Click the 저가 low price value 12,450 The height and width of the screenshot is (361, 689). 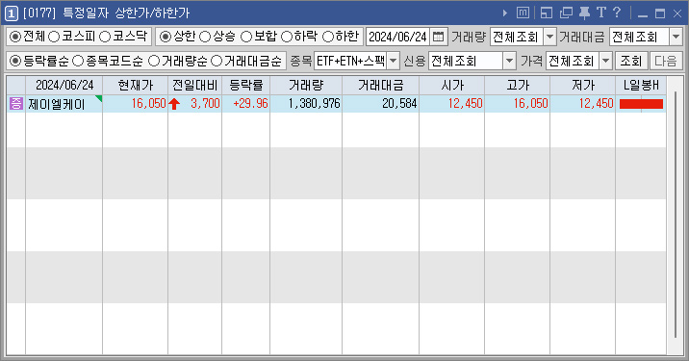597,103
